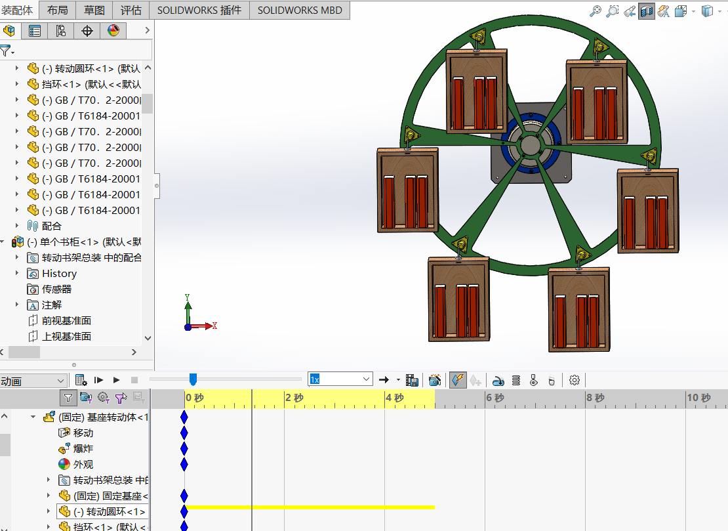
Task: Click the Zoom to Fit icon
Action: [x=596, y=11]
